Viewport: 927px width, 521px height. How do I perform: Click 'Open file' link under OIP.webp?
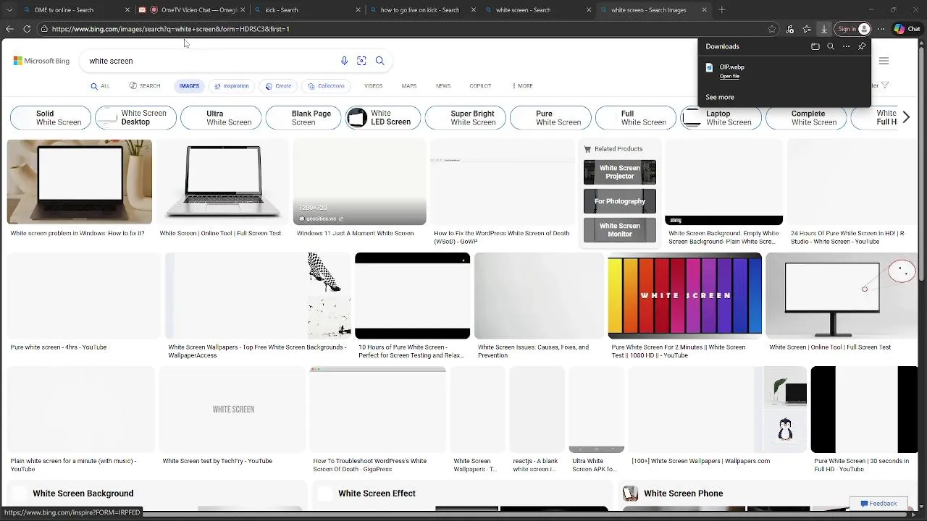pyautogui.click(x=729, y=76)
